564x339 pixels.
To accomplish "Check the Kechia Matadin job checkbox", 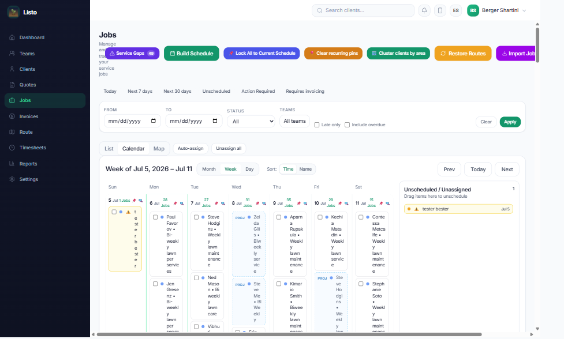I will tap(320, 217).
